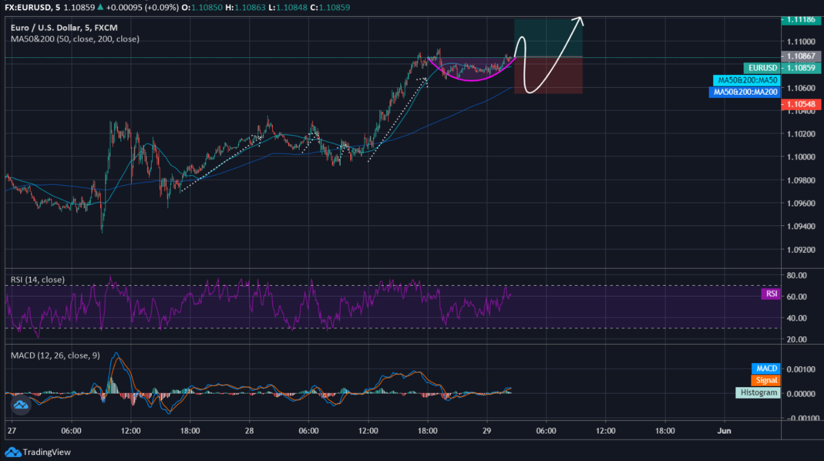This screenshot has height=461, width=824.
Task: Select the green profit target zone
Action: [548, 38]
